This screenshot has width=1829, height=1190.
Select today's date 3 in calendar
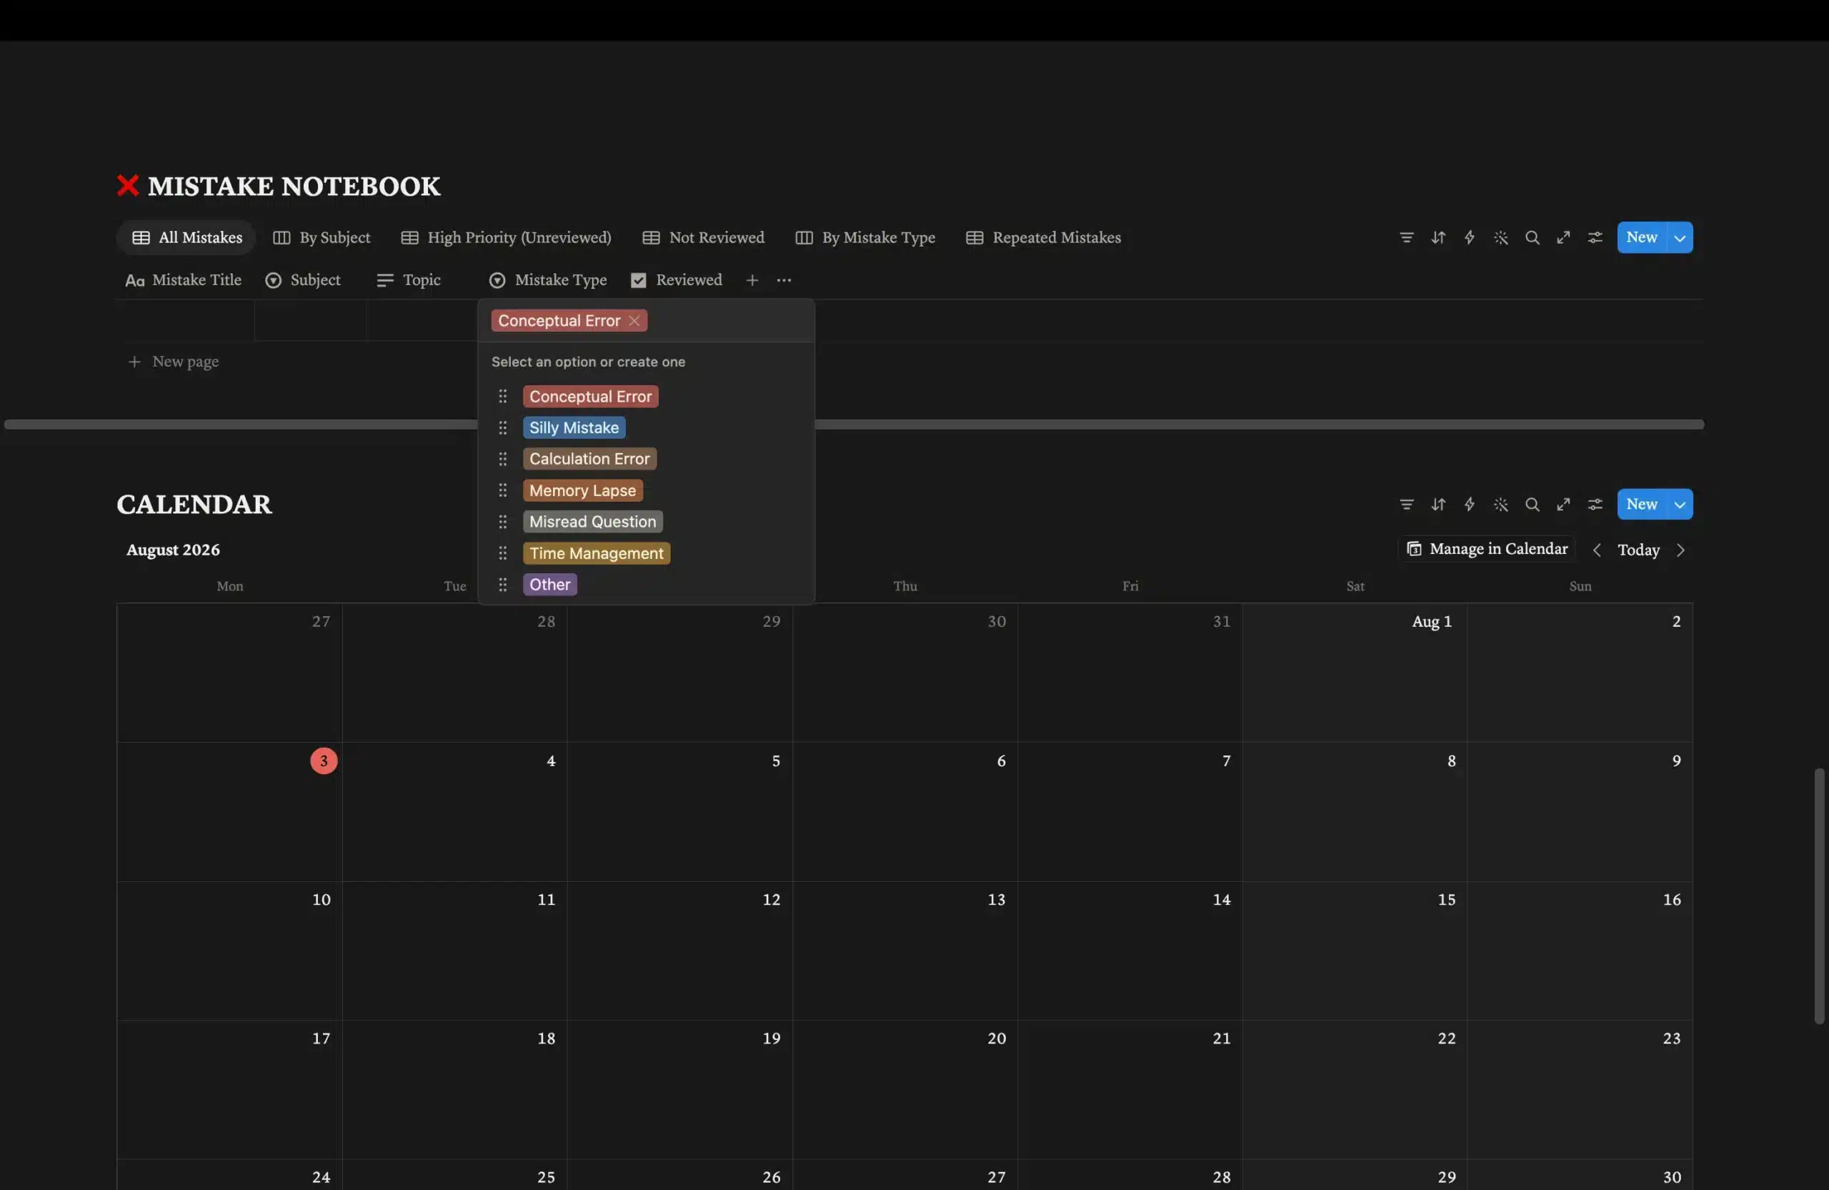point(324,761)
